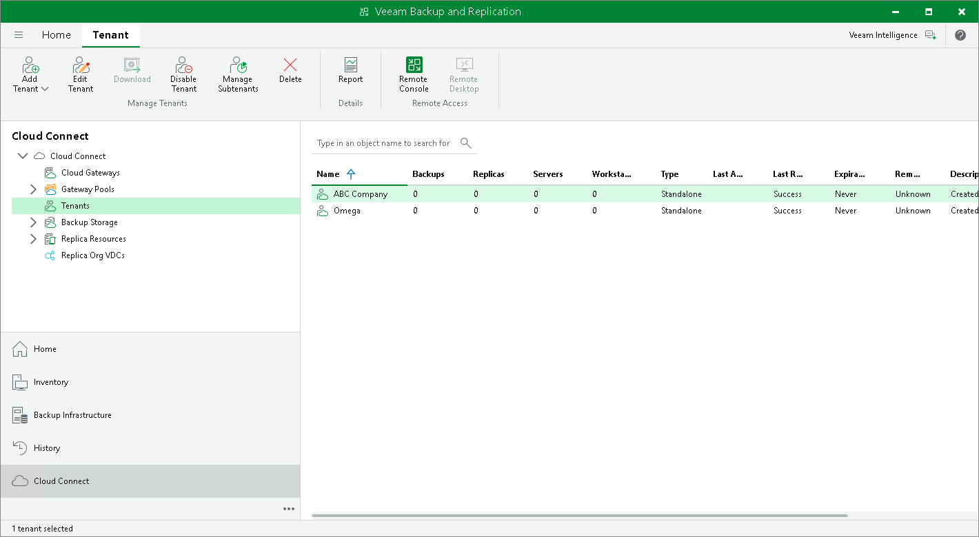Screen dimensions: 979x537
Task: Click the Gateway Pools folder icon
Action: (x=50, y=189)
